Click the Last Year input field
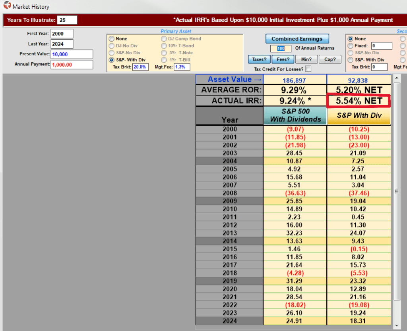Screen dimensions: 407x331 tap(62, 44)
